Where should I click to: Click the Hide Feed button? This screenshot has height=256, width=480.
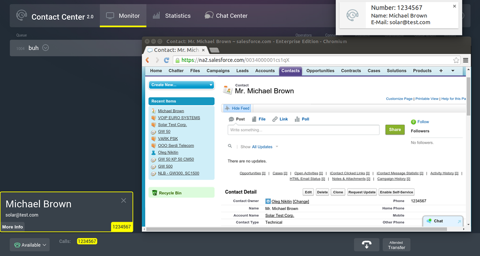pyautogui.click(x=237, y=108)
